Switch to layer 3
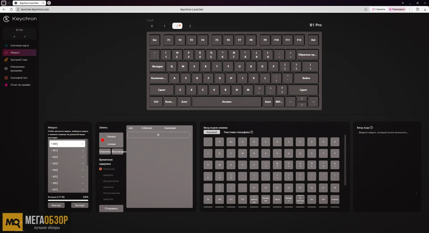 click(x=190, y=26)
